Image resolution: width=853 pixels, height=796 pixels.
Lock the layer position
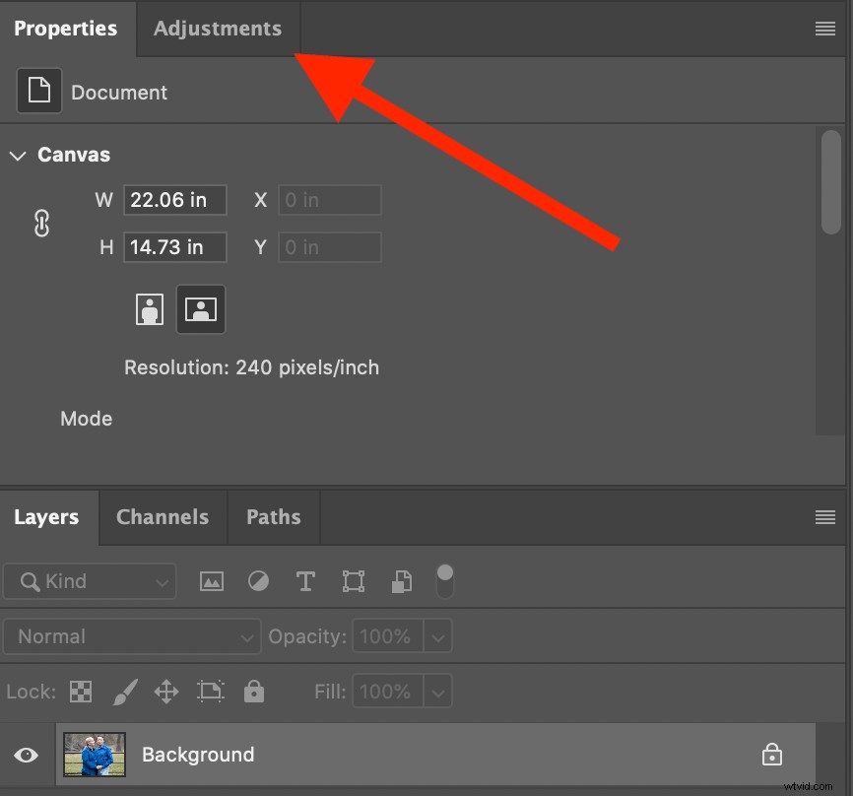pyautogui.click(x=165, y=692)
